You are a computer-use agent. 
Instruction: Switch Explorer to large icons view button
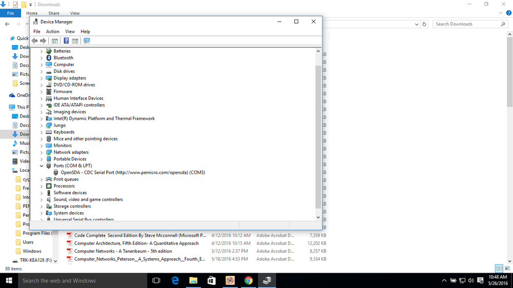click(507, 269)
